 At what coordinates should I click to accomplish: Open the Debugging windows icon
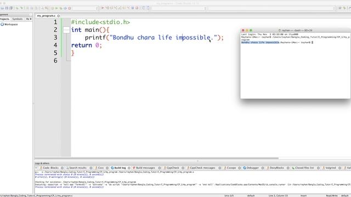144,8
